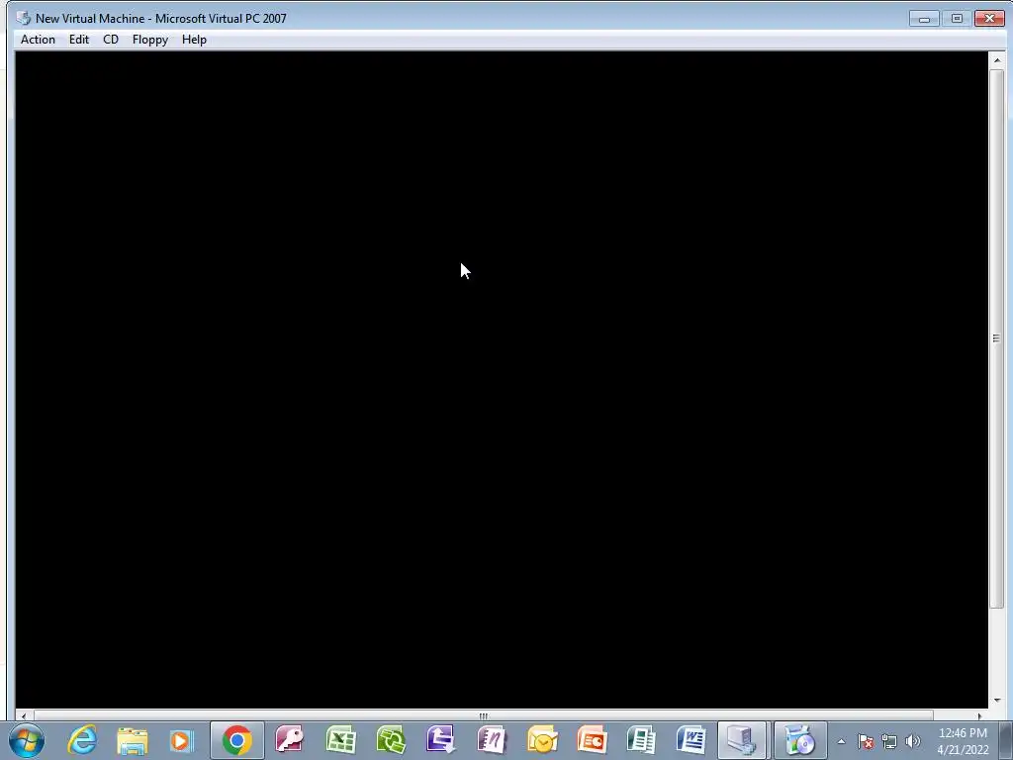1013x760 pixels.
Task: Launch Microsoft Publisher from taskbar
Action: [641, 740]
